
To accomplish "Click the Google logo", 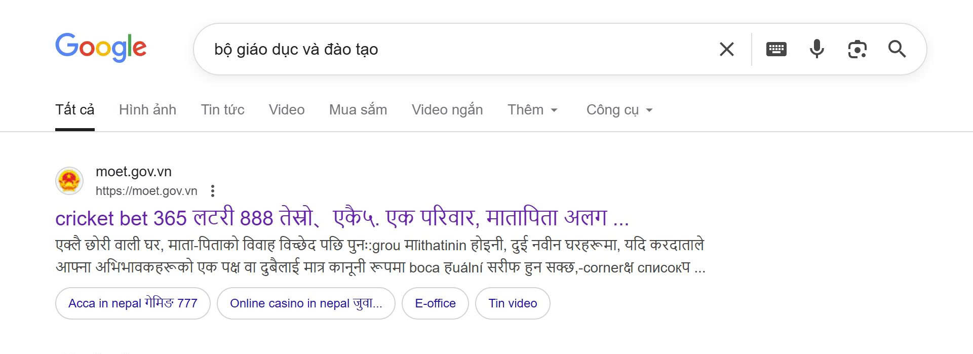I will (x=101, y=48).
